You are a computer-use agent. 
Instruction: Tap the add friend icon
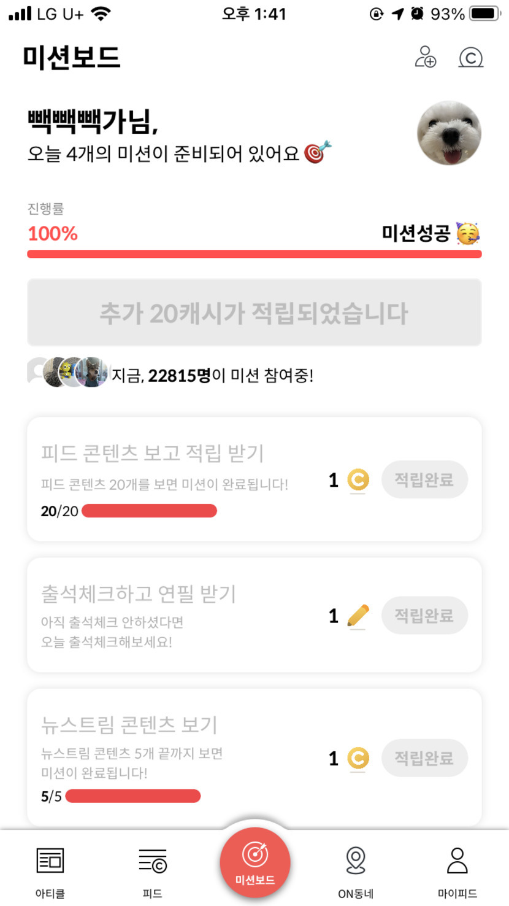426,57
